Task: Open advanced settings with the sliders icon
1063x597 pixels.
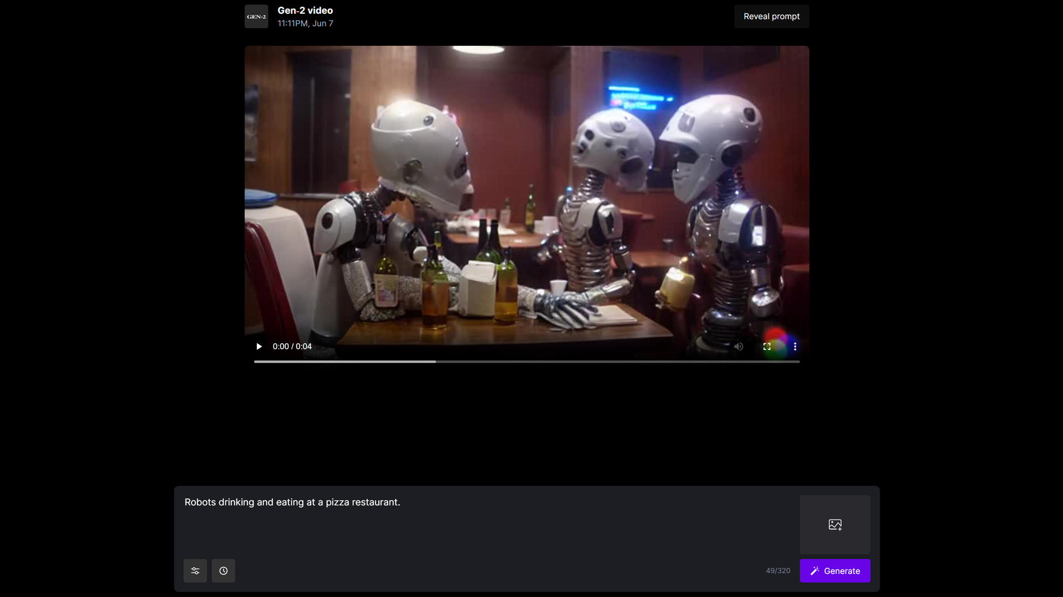Action: (x=195, y=570)
